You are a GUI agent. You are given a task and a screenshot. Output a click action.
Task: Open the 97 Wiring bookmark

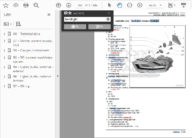coord(21,86)
